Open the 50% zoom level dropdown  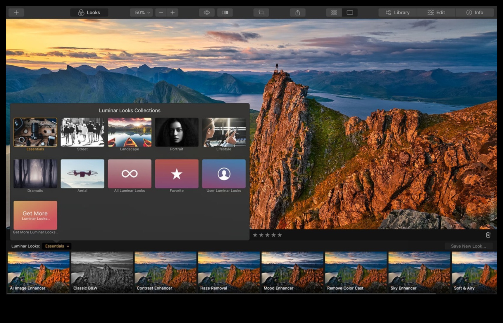142,13
